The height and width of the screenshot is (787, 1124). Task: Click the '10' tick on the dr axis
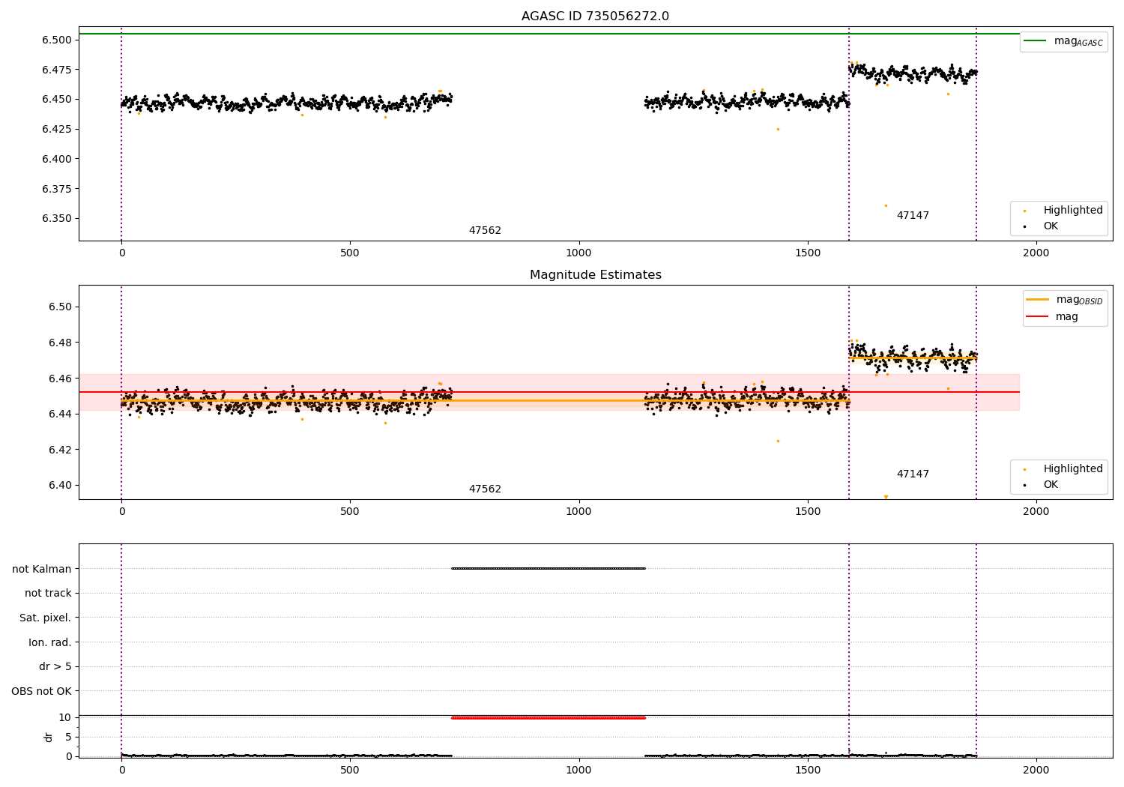tap(65, 718)
